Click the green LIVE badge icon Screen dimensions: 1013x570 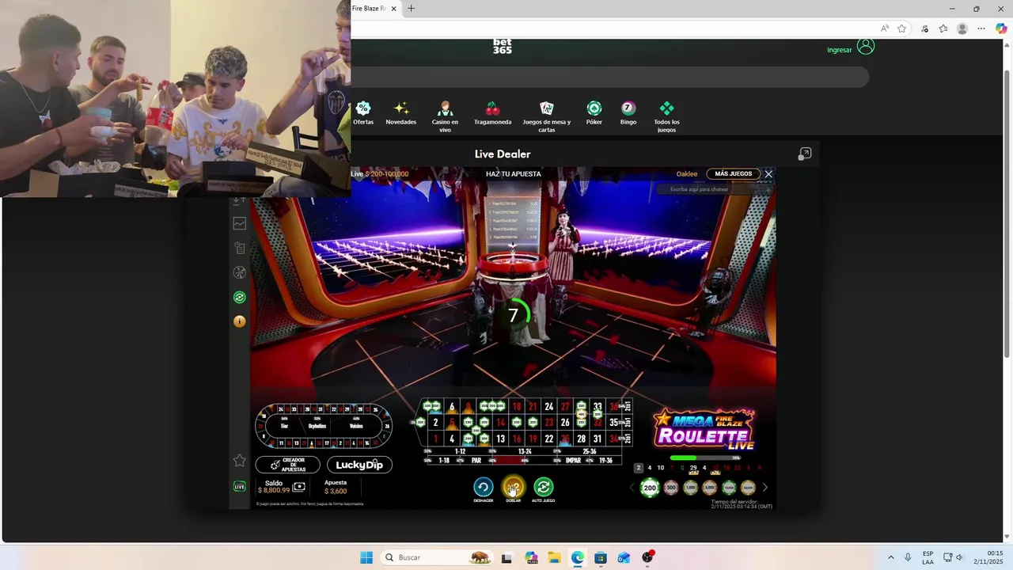(240, 486)
